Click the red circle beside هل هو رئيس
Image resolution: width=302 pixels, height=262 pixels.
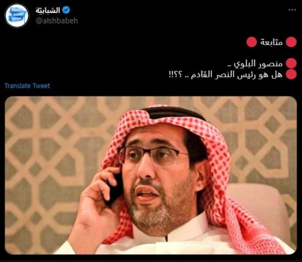[291, 74]
